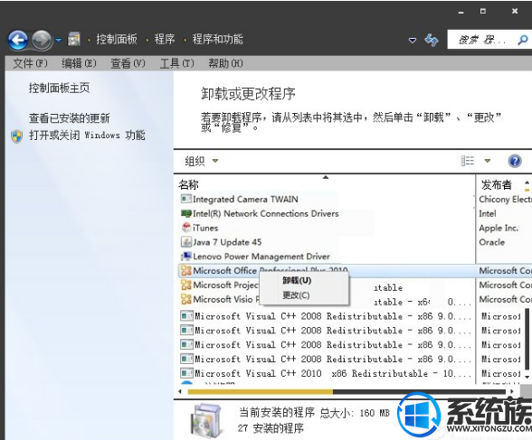Click the Integrated Camera TWAIN icon
Screen dimensions: 532x440
pyautogui.click(x=186, y=199)
